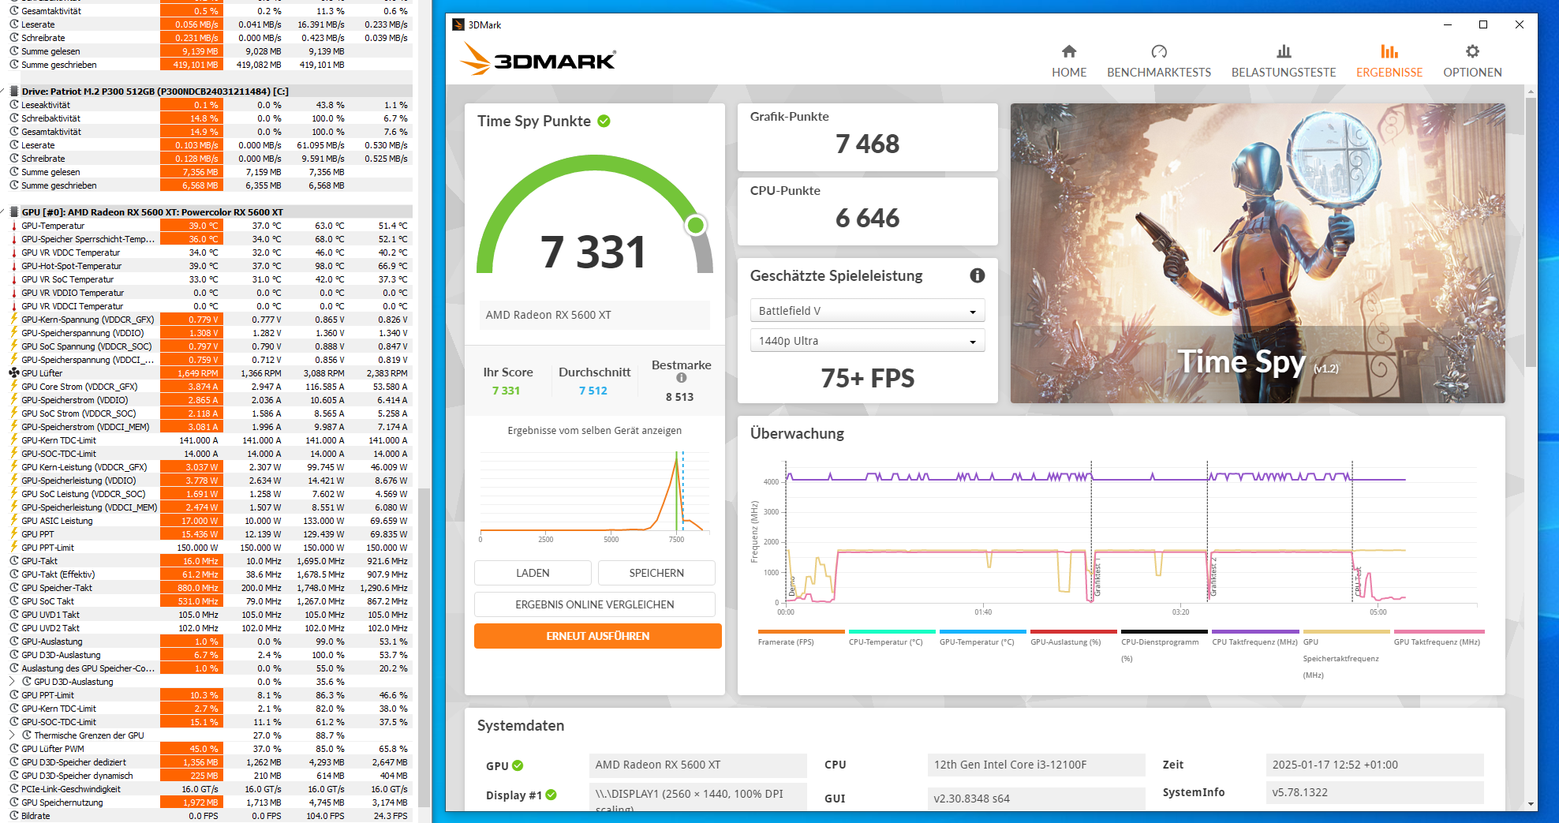Click the circle icon beside GPU Speichernutzung
The height and width of the screenshot is (823, 1559).
pyautogui.click(x=14, y=802)
